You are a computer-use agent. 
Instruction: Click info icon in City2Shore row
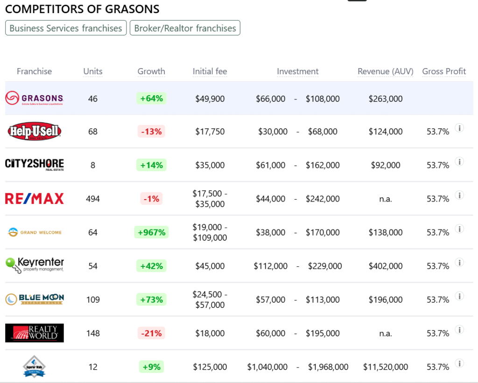pos(459,161)
